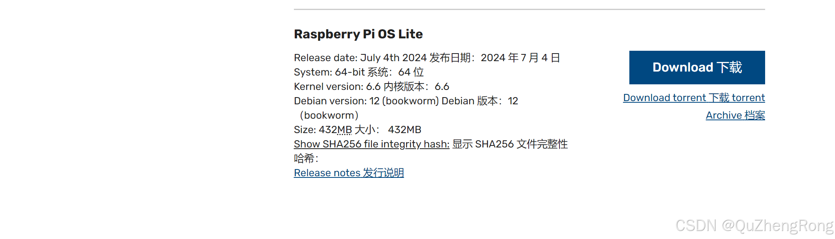The width and height of the screenshot is (835, 239).
Task: Open the Release notes 发行说明 link
Action: tap(349, 173)
